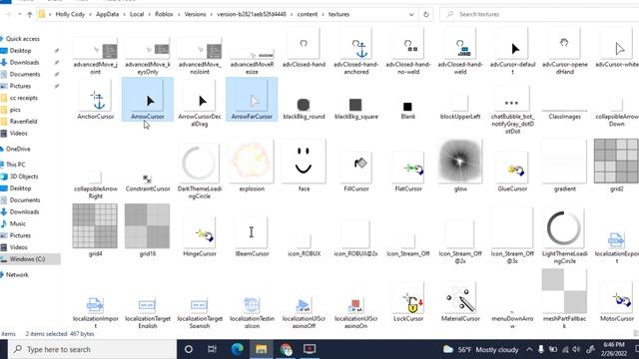The width and height of the screenshot is (639, 359).
Task: Select the Blank texture file
Action: tap(408, 110)
